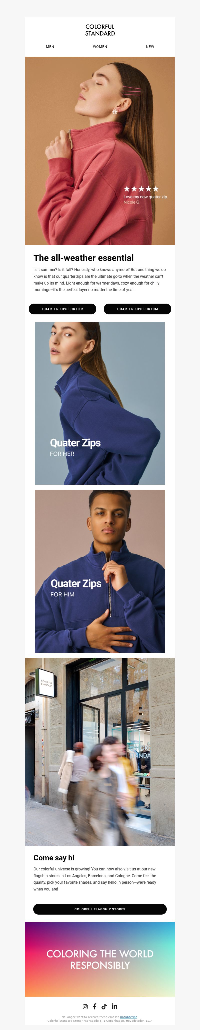The width and height of the screenshot is (200, 1030).
Task: Click the five-star rating on hero image
Action: (x=141, y=189)
